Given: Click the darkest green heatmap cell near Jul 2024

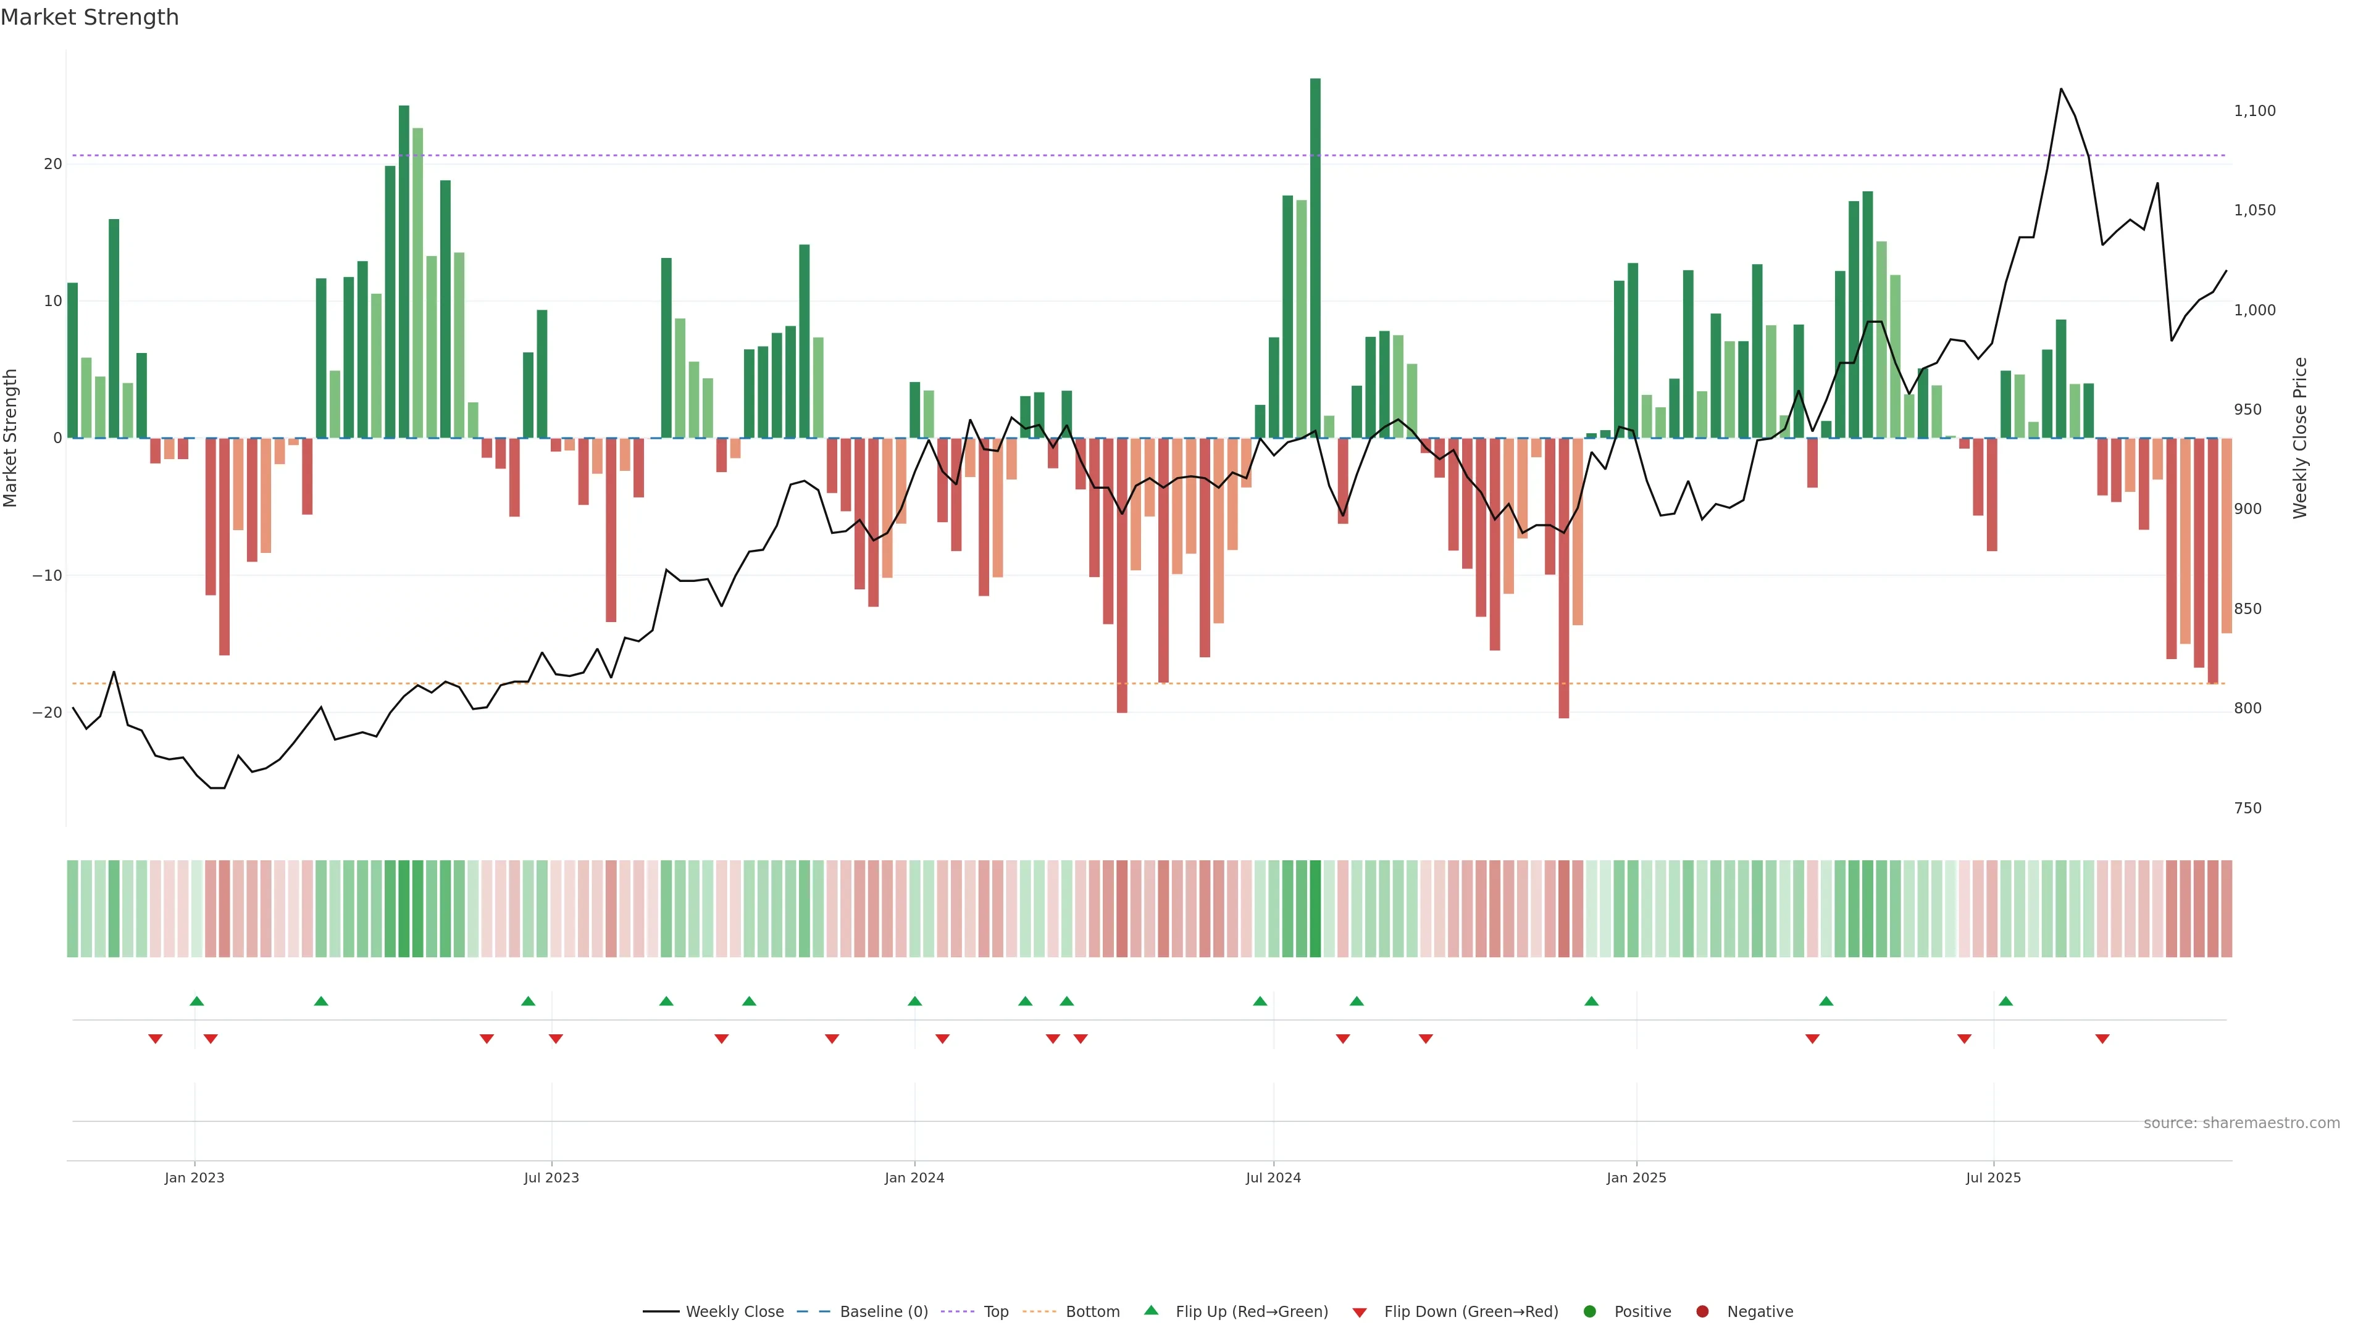Looking at the screenshot, I should point(1315,909).
